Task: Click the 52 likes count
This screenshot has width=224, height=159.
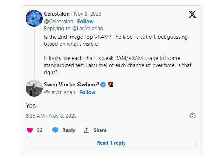Action: click(x=40, y=130)
